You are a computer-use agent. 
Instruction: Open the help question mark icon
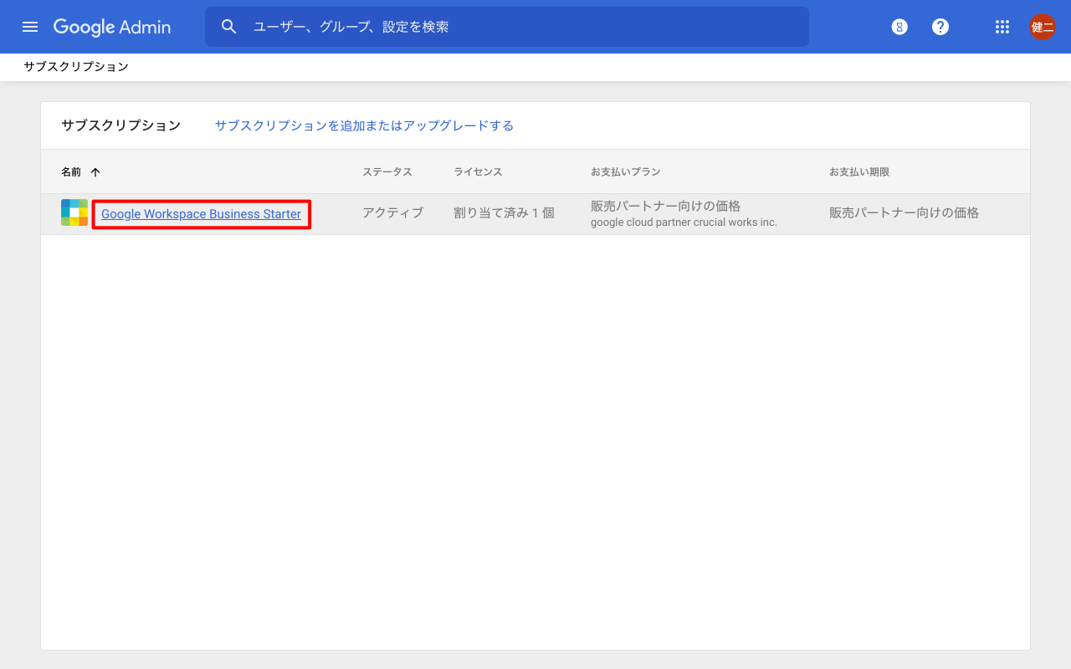940,27
